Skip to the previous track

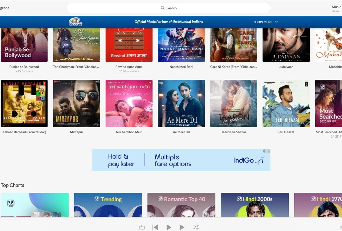[155, 227]
